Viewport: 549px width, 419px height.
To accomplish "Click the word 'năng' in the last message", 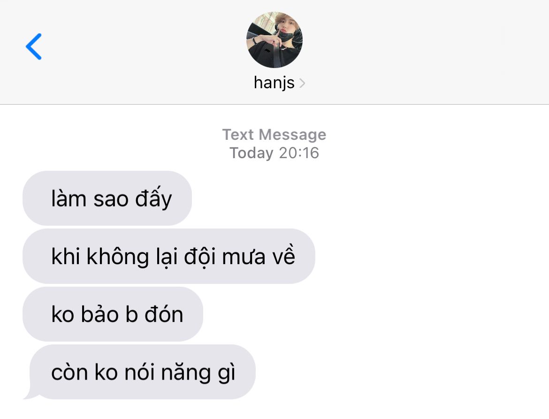I will pos(186,373).
